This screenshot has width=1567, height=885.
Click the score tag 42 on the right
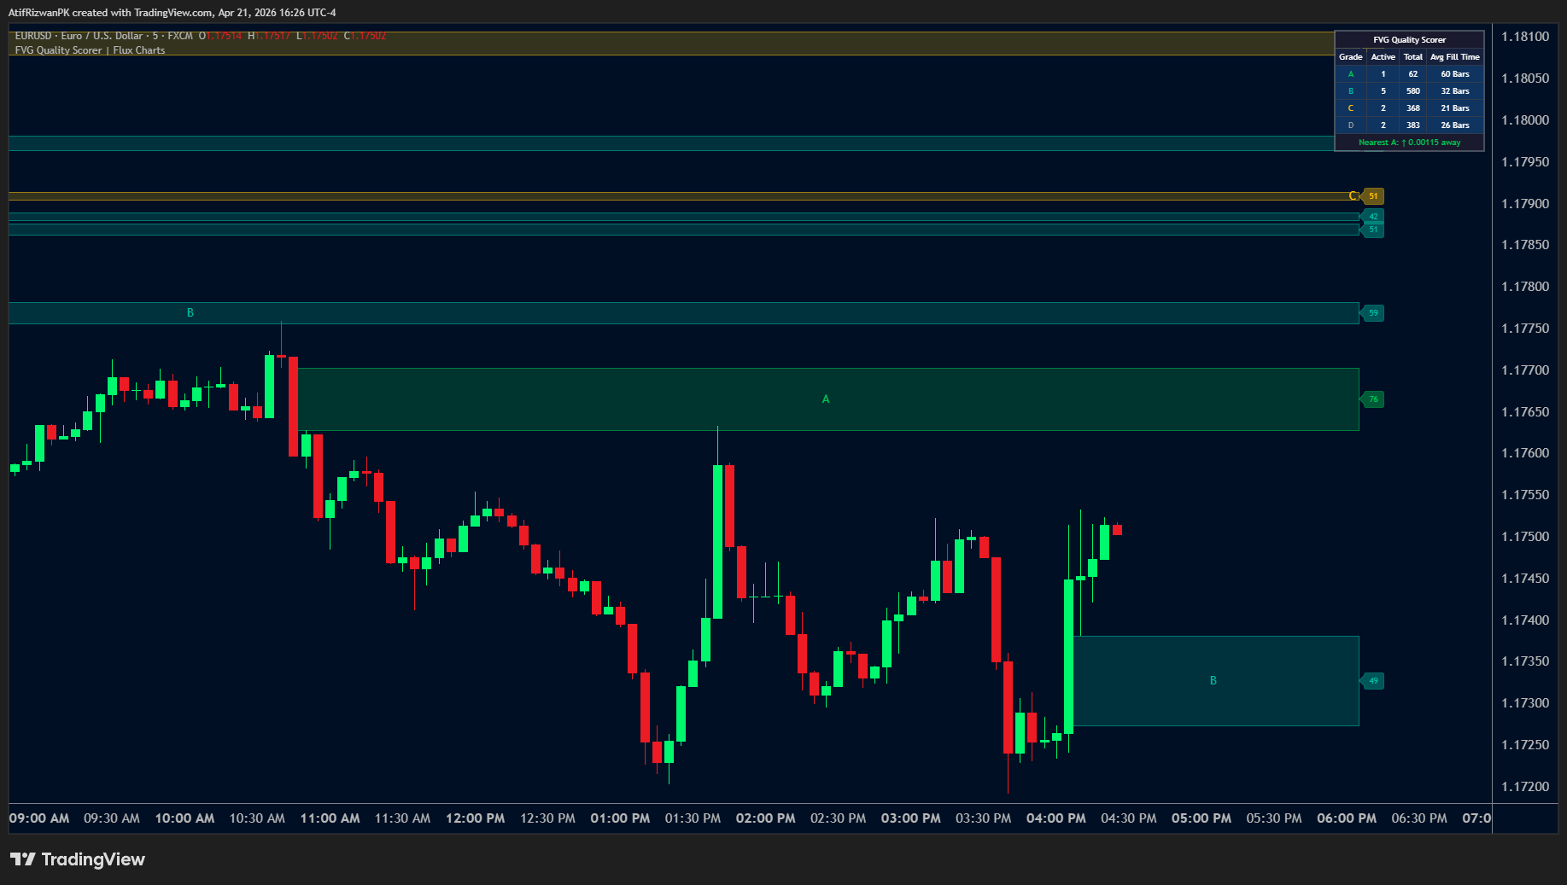click(1372, 217)
